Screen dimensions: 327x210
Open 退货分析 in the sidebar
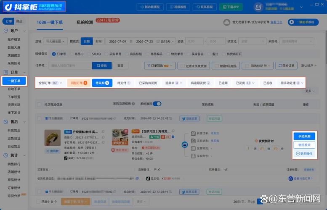(14, 196)
